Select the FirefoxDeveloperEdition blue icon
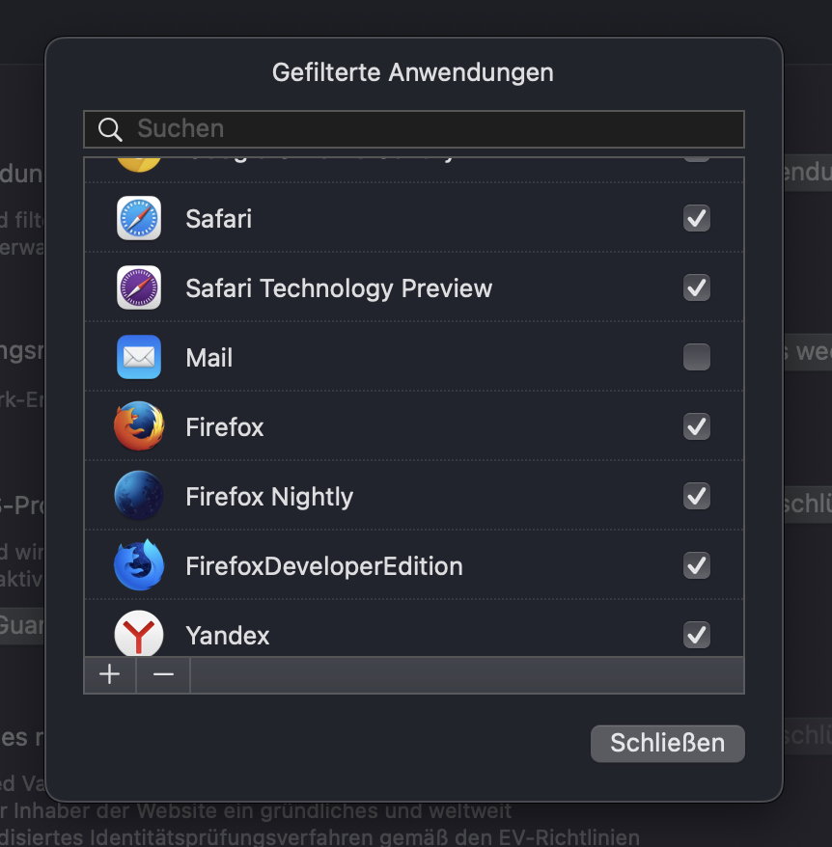832x847 pixels. [x=139, y=565]
